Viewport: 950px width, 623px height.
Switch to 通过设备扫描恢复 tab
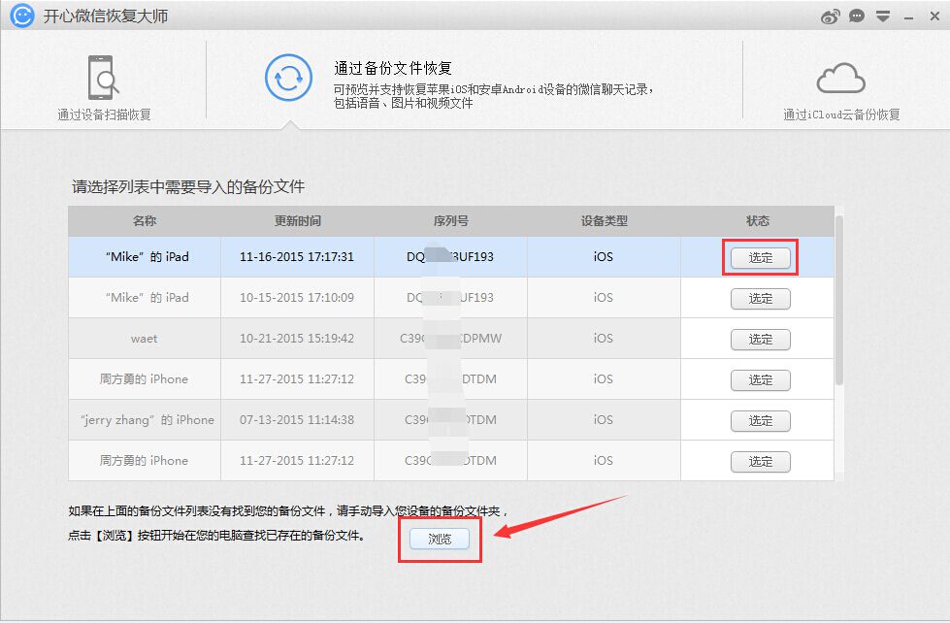pos(104,115)
